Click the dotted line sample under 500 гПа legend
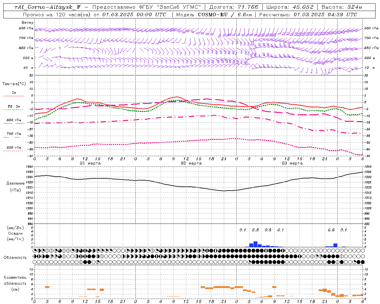Screen dimensions: 380x304 [x=13, y=151]
